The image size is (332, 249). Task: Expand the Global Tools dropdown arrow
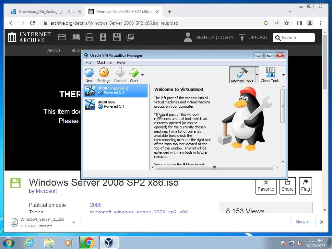tap(283, 75)
